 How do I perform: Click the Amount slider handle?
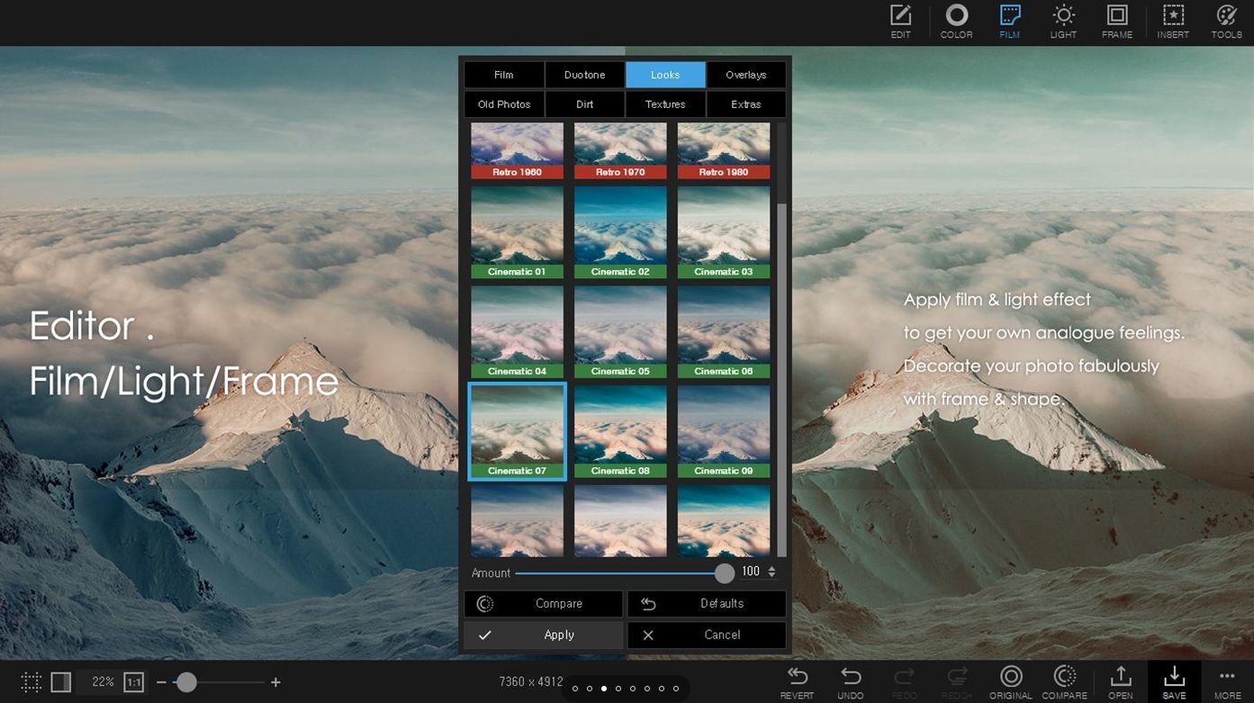725,573
